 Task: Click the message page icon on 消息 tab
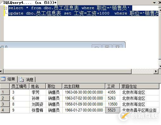tap(22, 79)
